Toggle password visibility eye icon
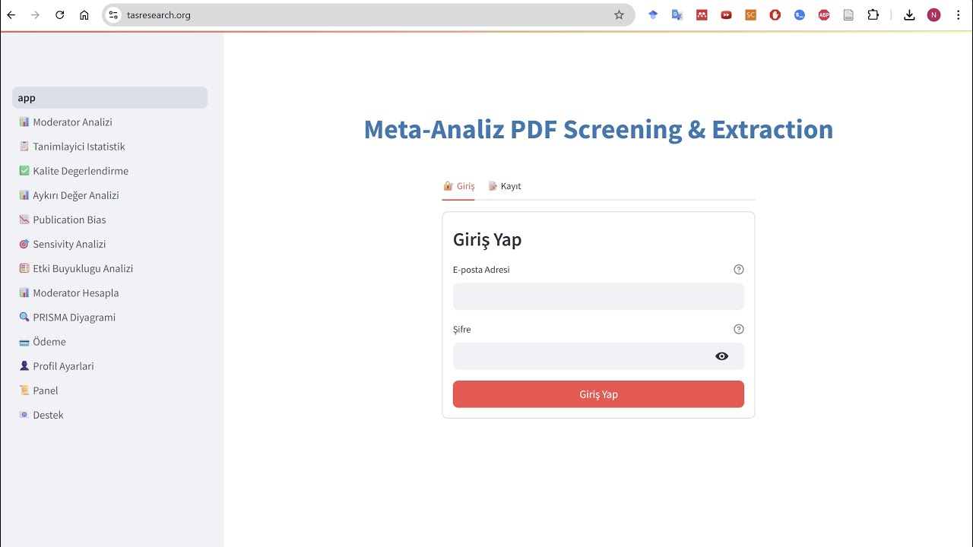The width and height of the screenshot is (973, 547). click(x=721, y=356)
